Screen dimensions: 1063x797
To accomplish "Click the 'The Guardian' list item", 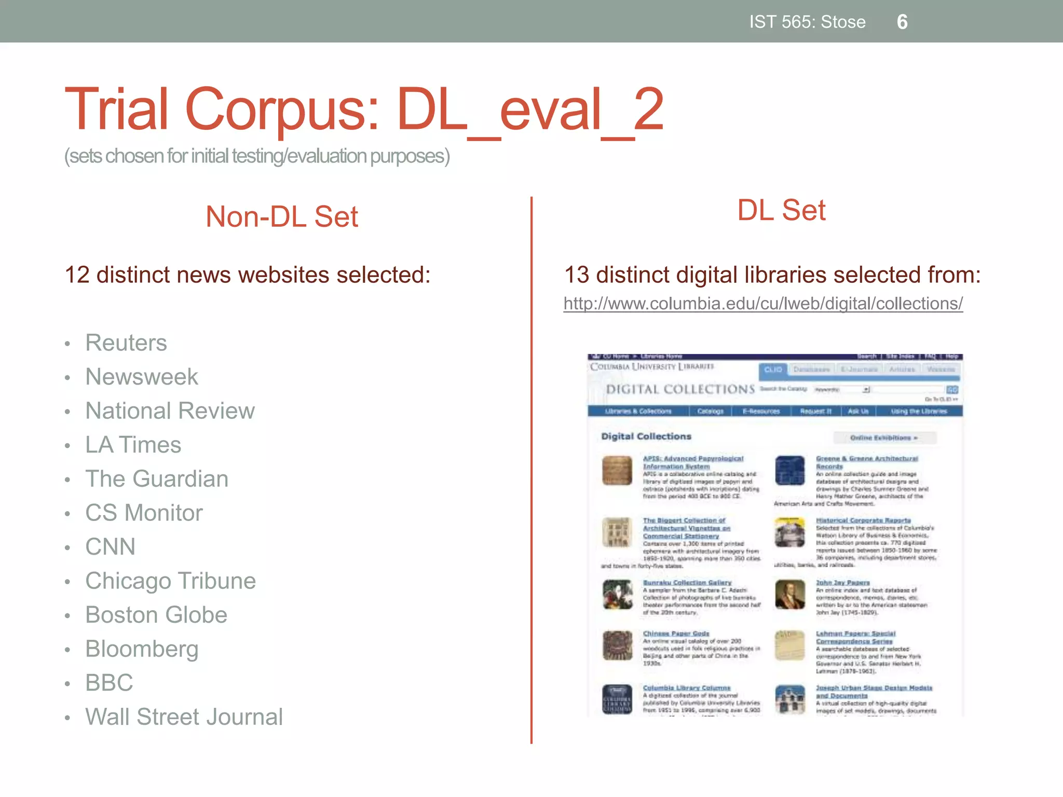I will [x=157, y=479].
